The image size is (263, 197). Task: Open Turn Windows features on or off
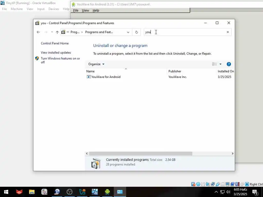point(60,60)
